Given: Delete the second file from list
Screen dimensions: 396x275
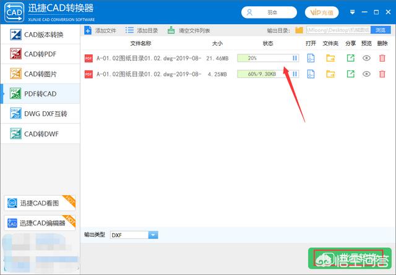Looking at the screenshot, I should pyautogui.click(x=382, y=74).
